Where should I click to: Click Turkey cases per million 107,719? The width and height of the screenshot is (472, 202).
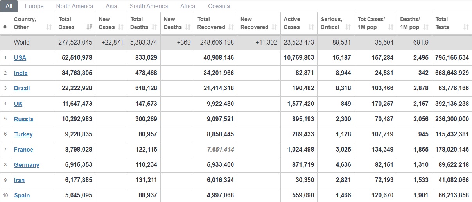coord(382,134)
